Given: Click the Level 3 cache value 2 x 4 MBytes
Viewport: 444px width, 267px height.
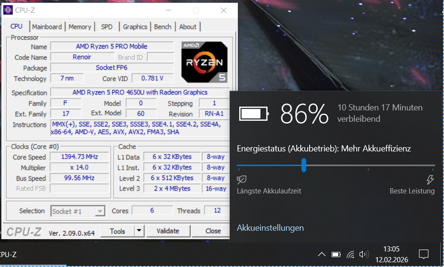Looking at the screenshot, I should [172, 189].
